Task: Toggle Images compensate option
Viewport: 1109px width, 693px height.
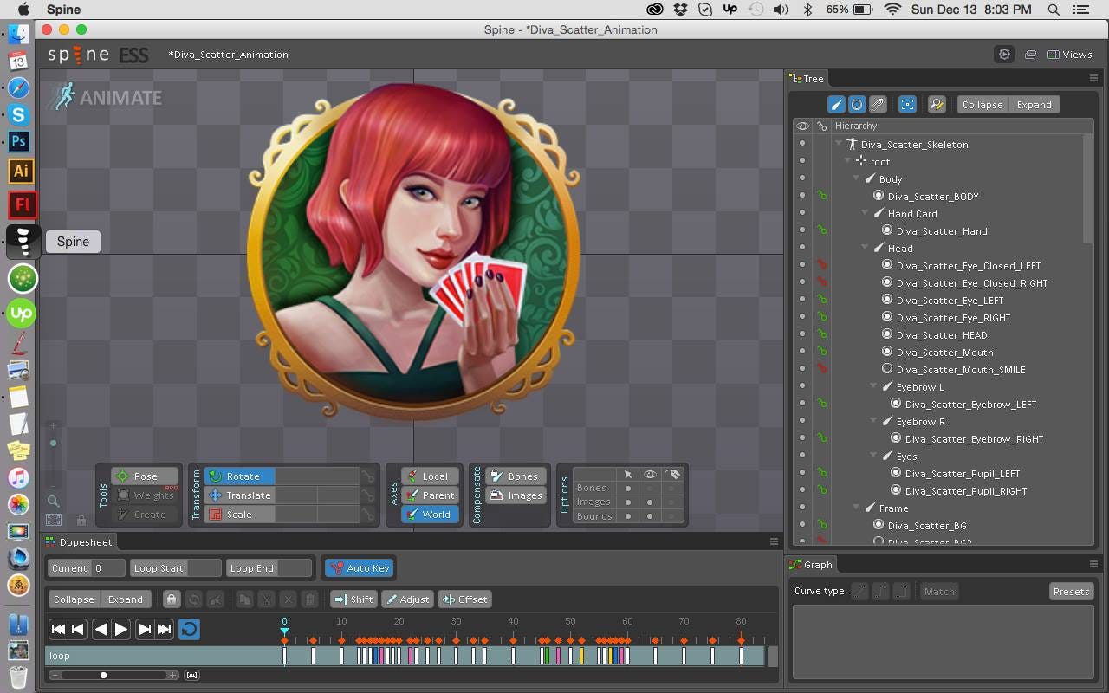Action: click(515, 495)
